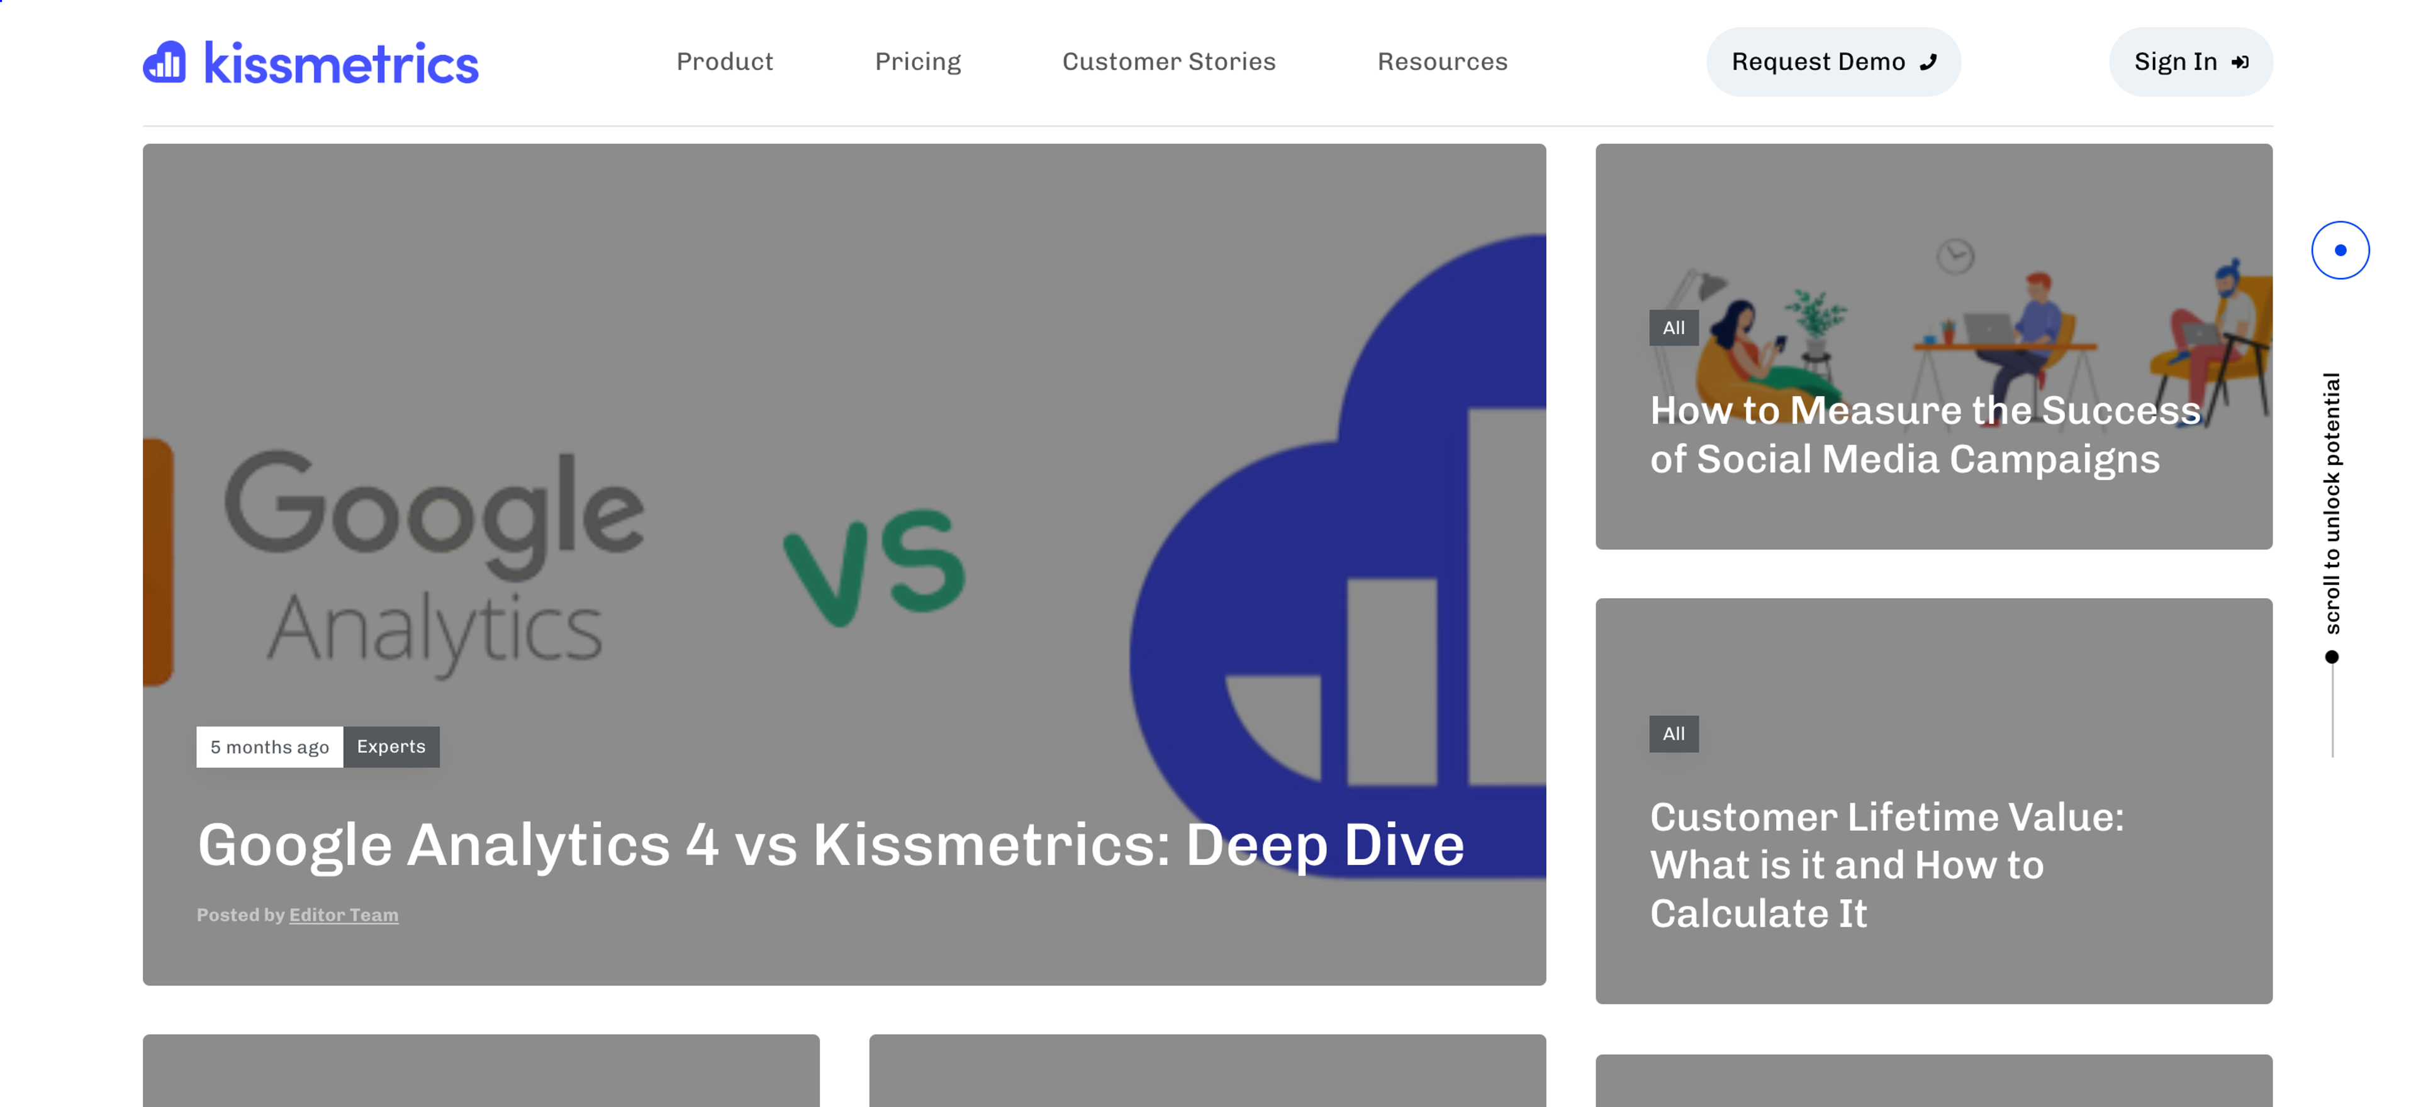Click the Kissmetrics logo
This screenshot has height=1107, width=2416.
pos(310,63)
